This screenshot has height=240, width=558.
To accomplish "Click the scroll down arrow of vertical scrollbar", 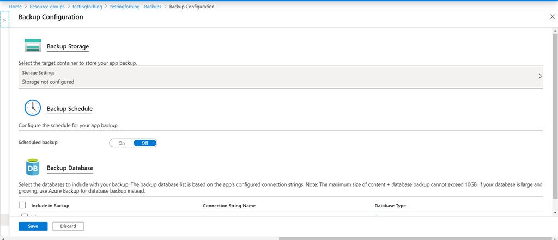I will coord(555,212).
